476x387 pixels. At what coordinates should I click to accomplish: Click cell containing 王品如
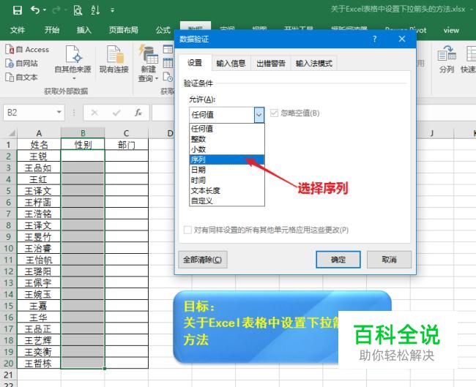click(x=39, y=168)
